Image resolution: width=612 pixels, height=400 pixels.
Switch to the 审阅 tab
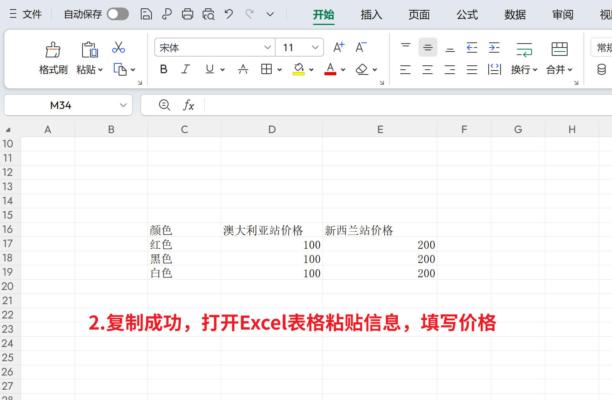[x=563, y=15]
